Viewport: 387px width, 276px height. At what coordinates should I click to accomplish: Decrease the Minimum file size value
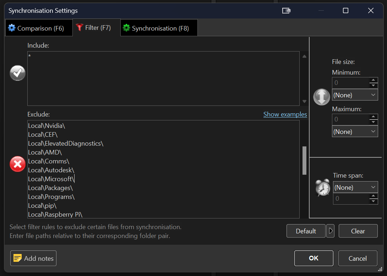pyautogui.click(x=374, y=85)
